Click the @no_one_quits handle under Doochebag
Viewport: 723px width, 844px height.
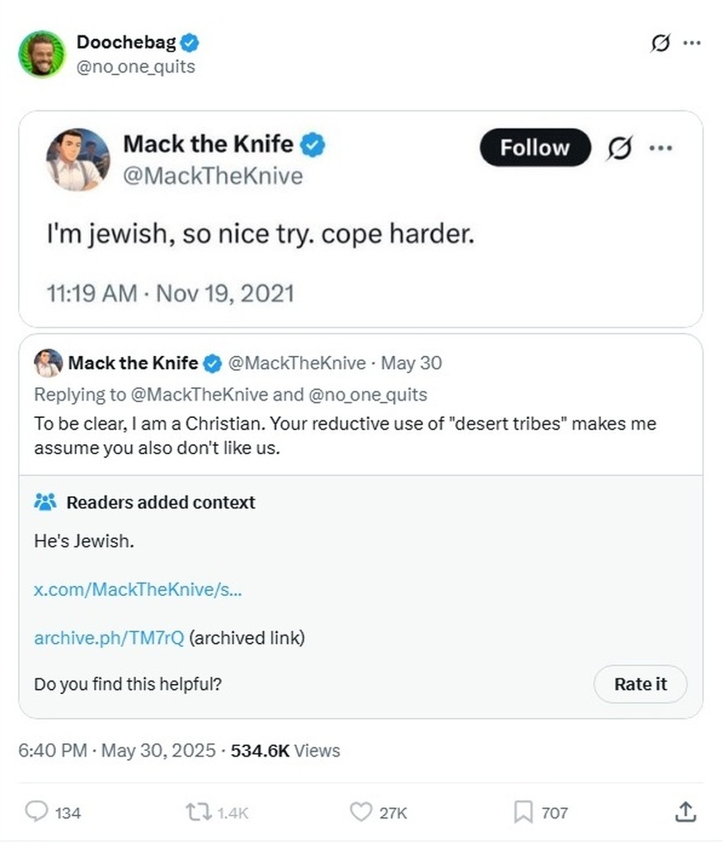135,67
